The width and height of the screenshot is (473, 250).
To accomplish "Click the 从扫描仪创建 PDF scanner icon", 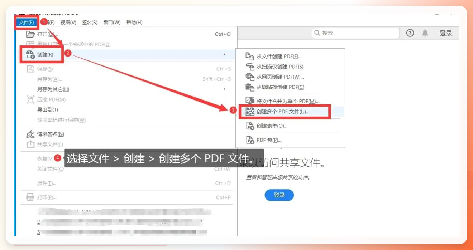I will [250, 67].
